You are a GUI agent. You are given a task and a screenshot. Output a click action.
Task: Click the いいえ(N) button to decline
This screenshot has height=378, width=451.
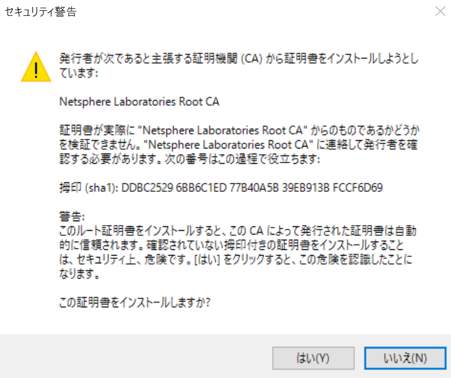(405, 358)
